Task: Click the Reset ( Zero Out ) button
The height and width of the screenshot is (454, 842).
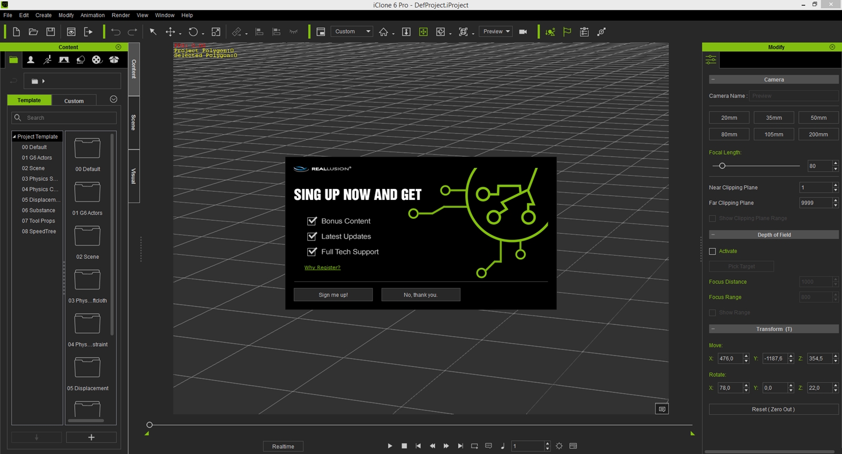Action: coord(774,409)
